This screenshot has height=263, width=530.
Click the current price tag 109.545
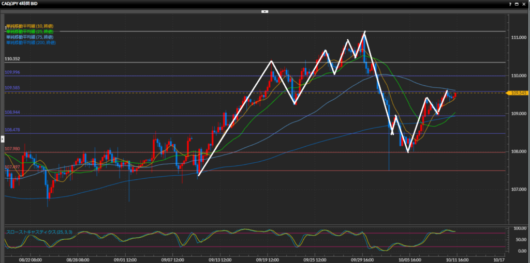(518, 93)
